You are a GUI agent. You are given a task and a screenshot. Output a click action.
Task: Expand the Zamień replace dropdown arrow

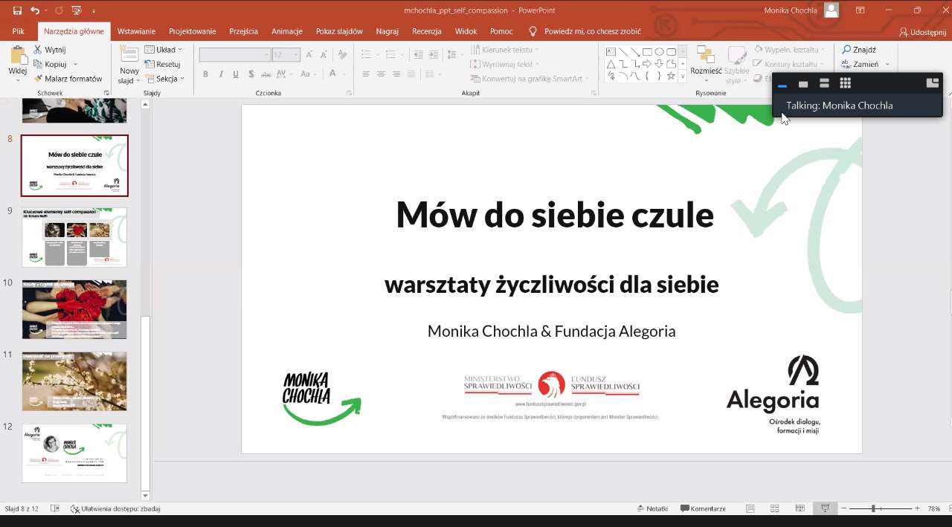pos(887,65)
